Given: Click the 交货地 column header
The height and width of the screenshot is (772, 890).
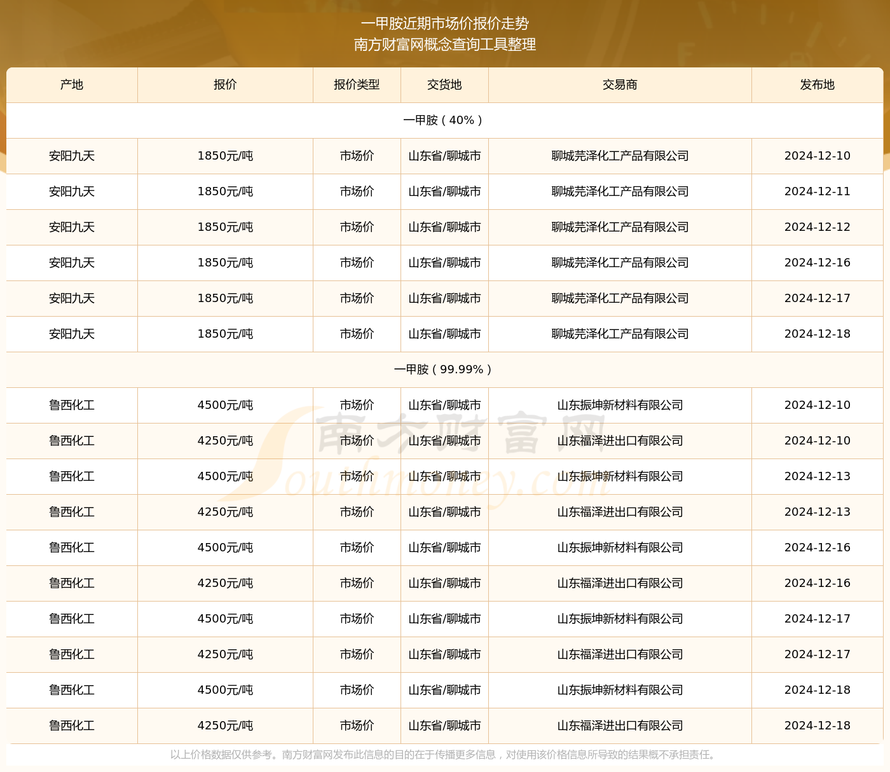Looking at the screenshot, I should click(x=444, y=85).
